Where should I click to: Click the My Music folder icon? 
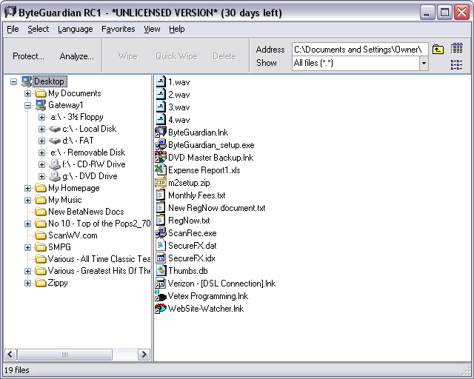click(x=41, y=200)
